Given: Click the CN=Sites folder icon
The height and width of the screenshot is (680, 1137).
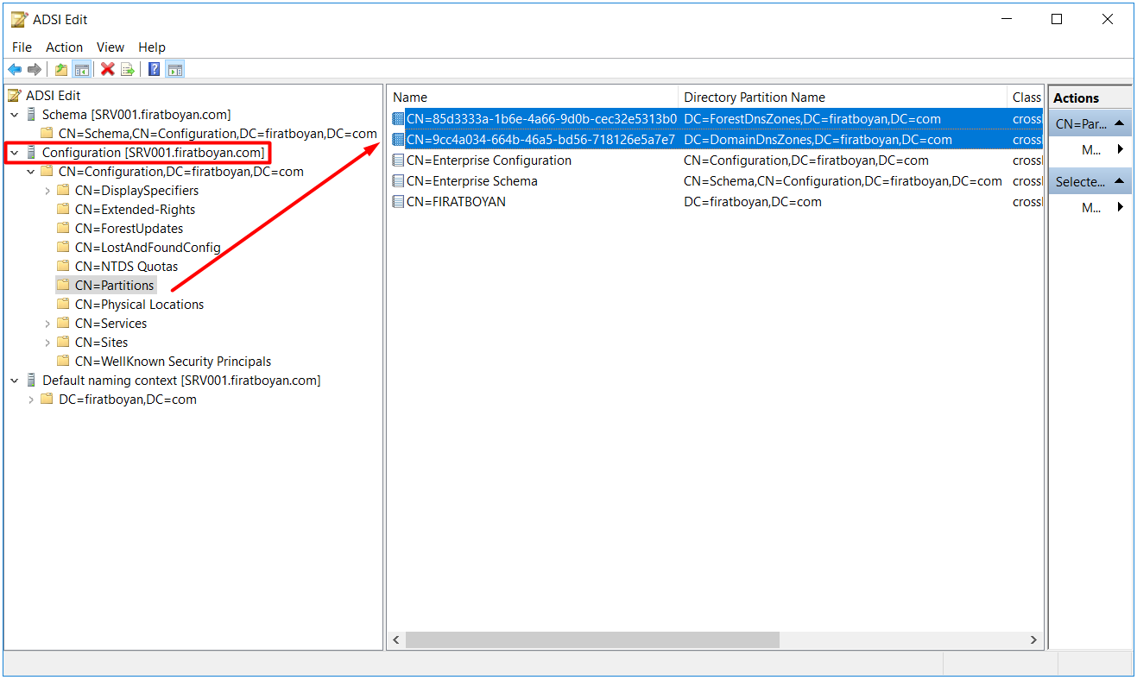Looking at the screenshot, I should point(63,343).
